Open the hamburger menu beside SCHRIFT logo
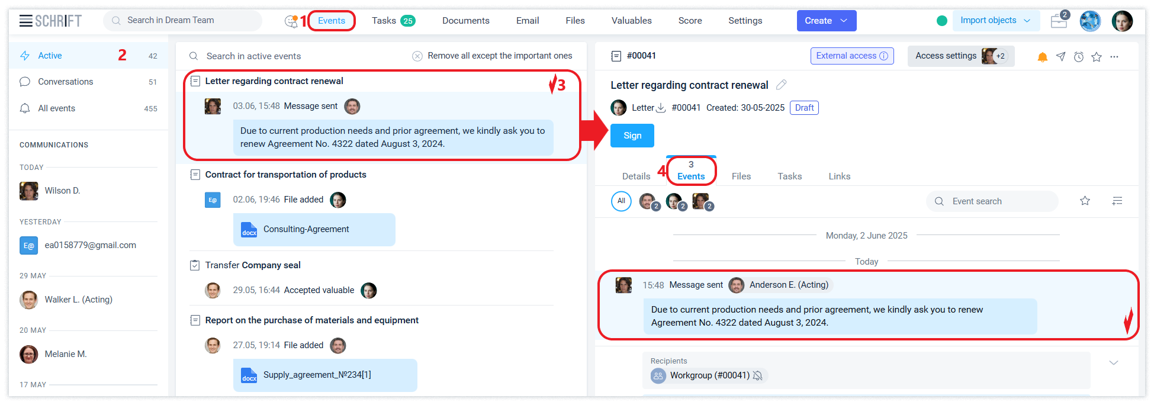 click(x=25, y=21)
